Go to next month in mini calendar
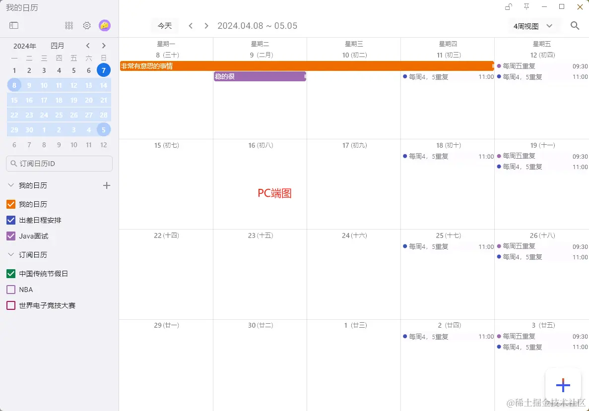The width and height of the screenshot is (589, 411). click(x=104, y=45)
